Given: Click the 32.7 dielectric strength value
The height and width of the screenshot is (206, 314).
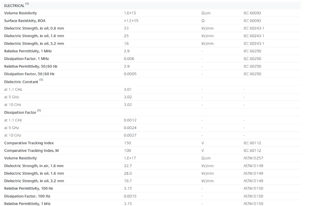Looking at the screenshot, I should [128, 166].
